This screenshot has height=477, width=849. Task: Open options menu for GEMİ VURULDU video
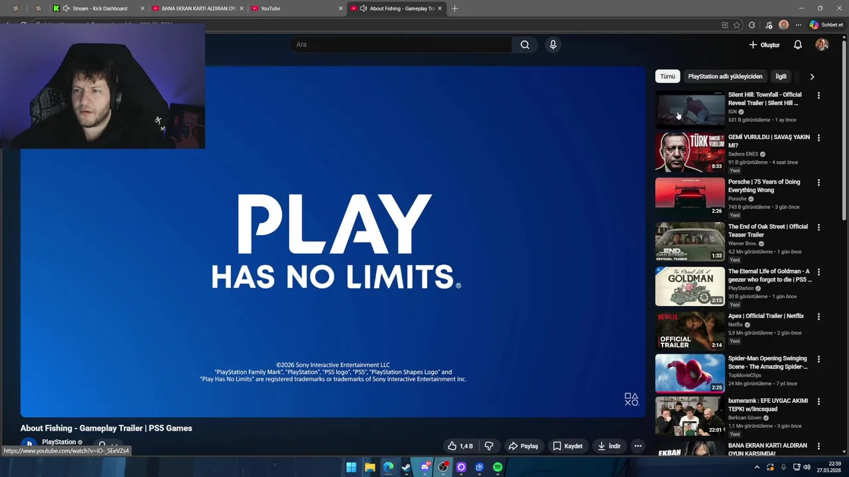coord(818,138)
